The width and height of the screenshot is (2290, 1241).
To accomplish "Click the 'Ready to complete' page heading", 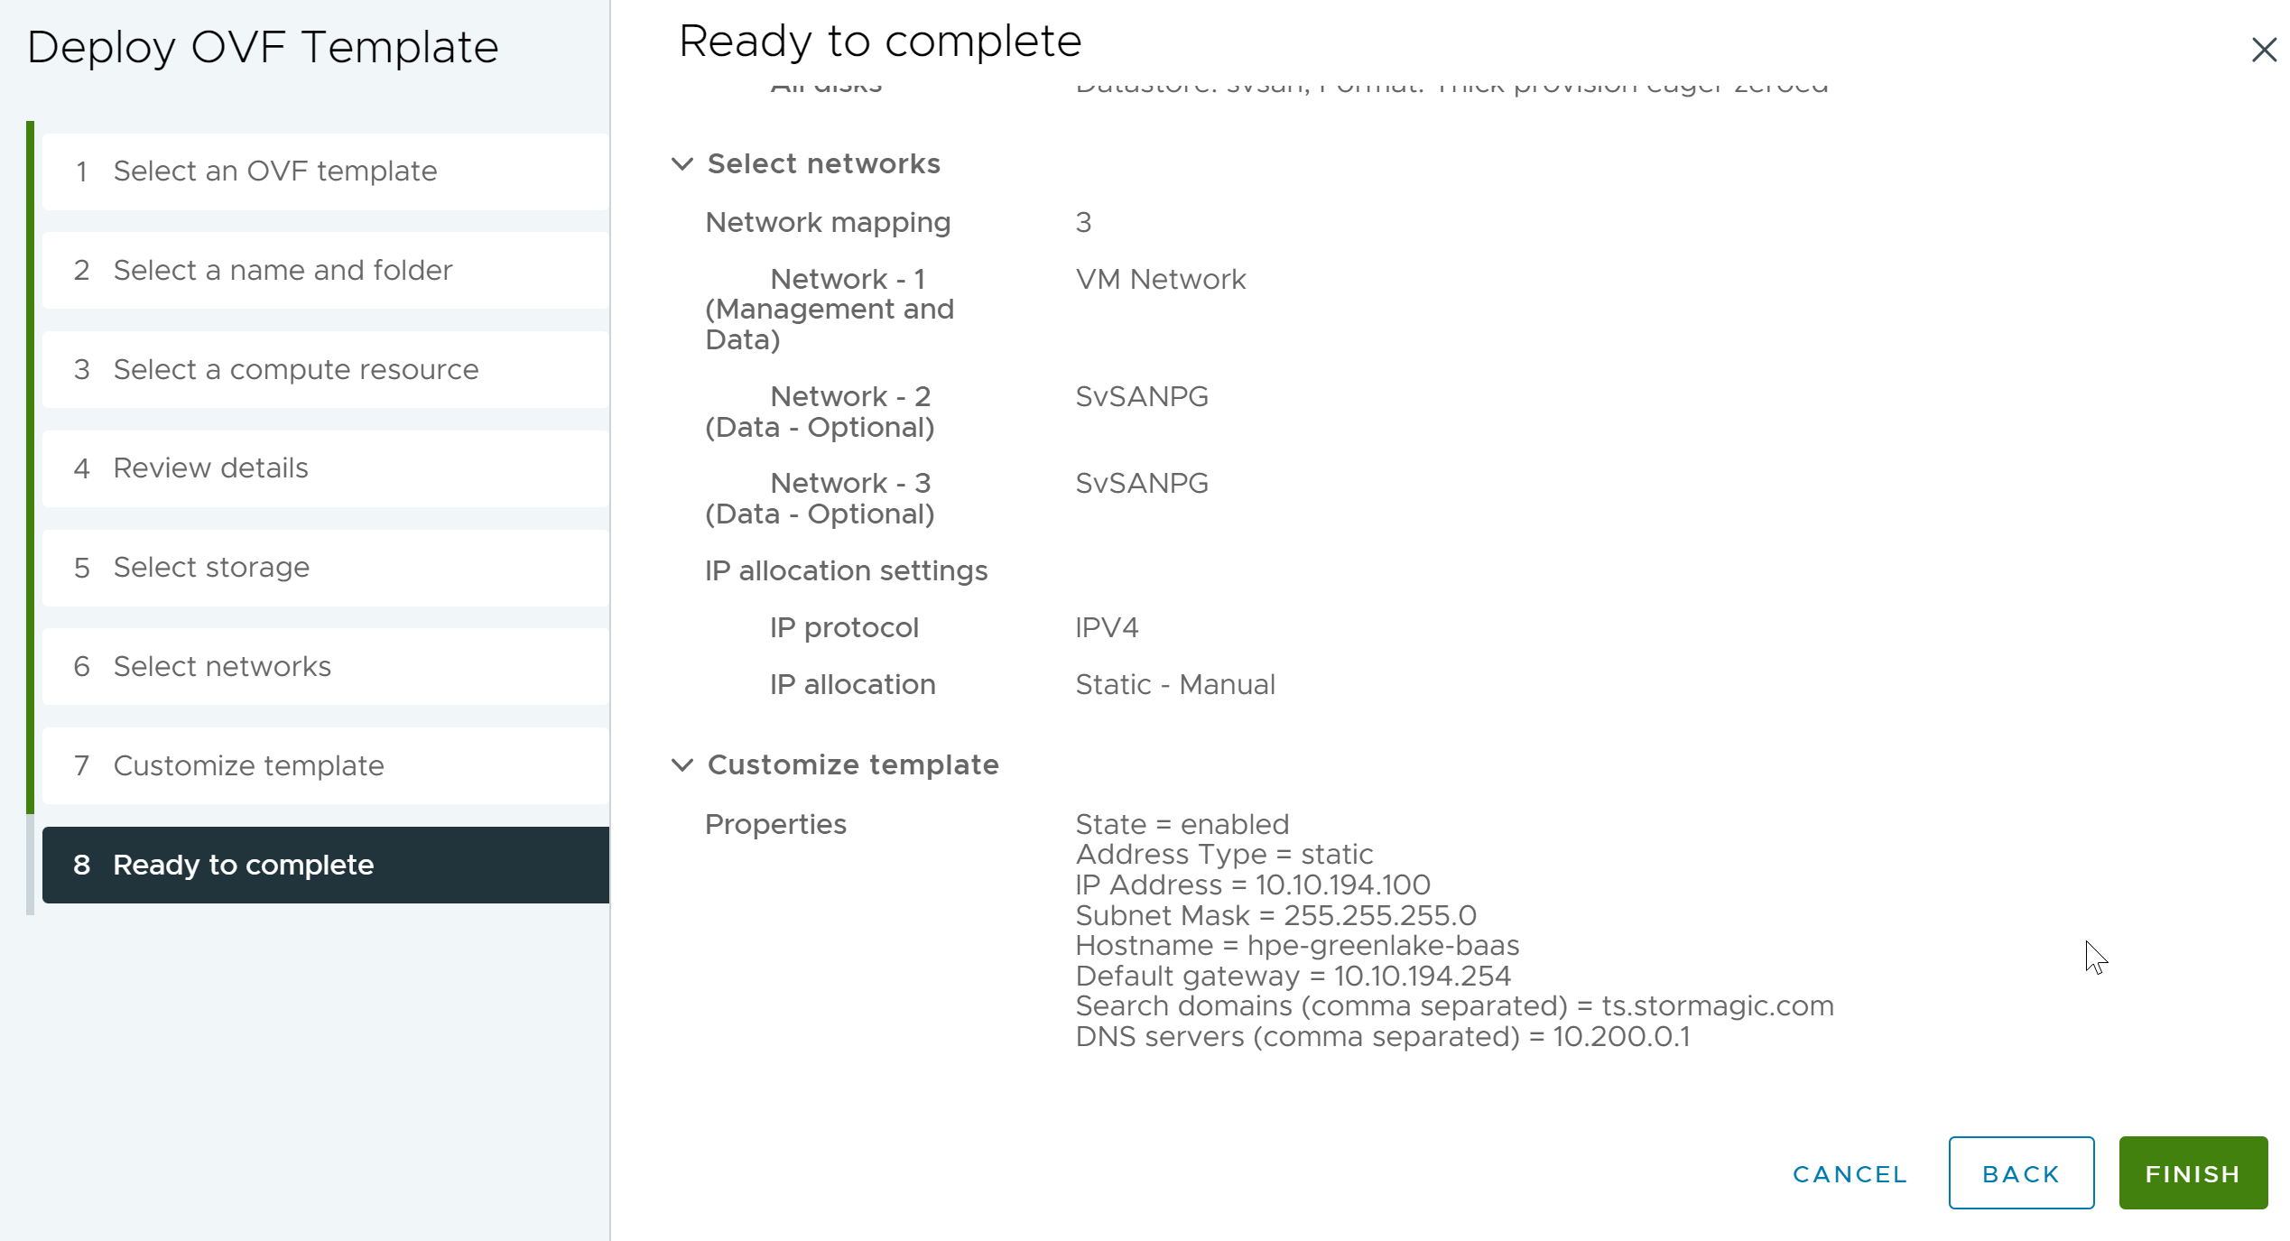I will (x=880, y=42).
